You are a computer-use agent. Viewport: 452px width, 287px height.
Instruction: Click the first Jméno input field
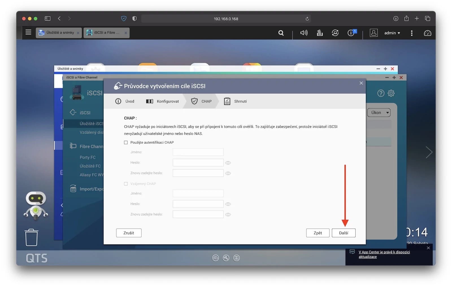pyautogui.click(x=198, y=152)
